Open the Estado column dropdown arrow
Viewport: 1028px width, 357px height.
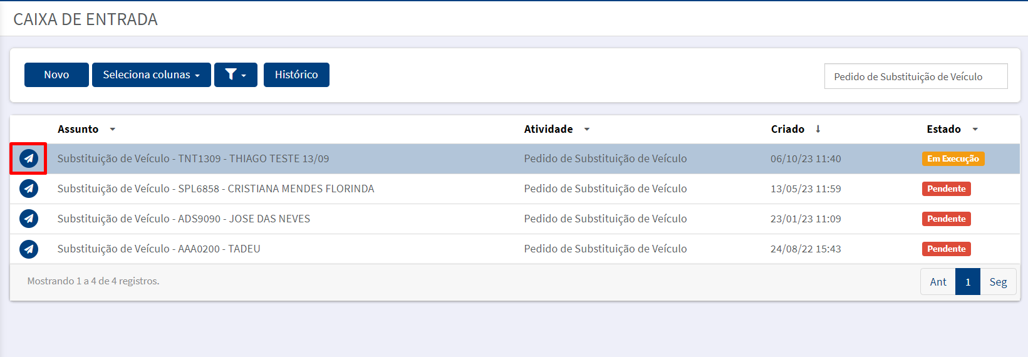tap(975, 129)
